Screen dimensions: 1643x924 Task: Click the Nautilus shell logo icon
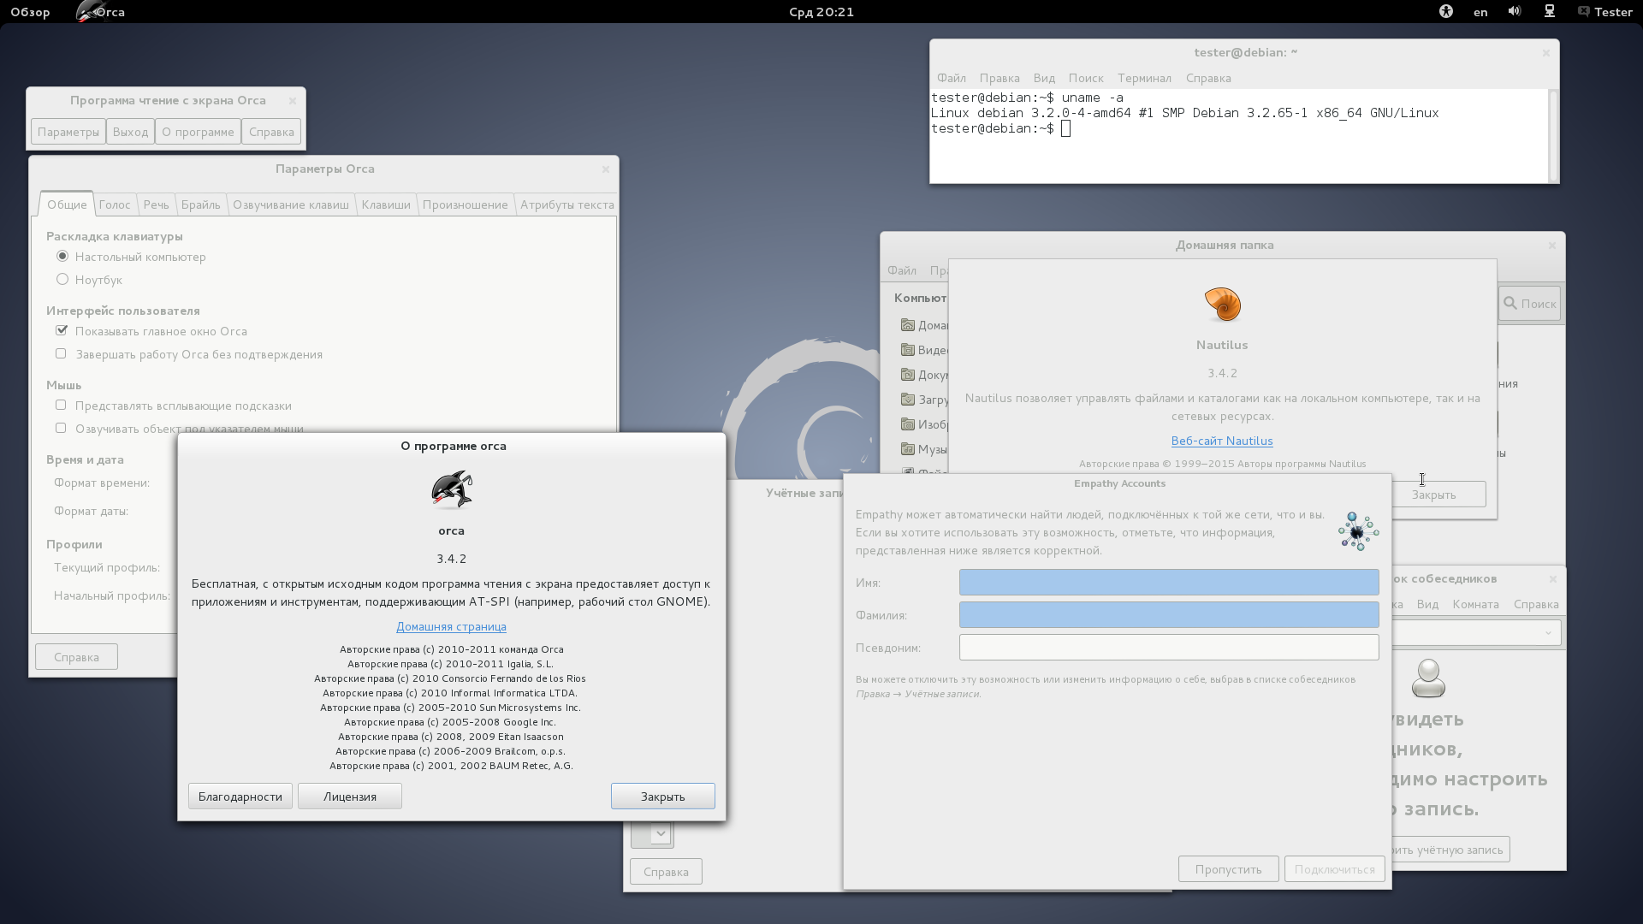pyautogui.click(x=1222, y=305)
